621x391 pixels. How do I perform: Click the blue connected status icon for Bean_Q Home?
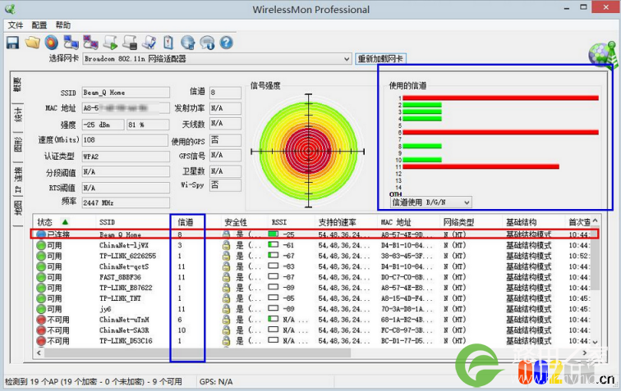coord(41,234)
